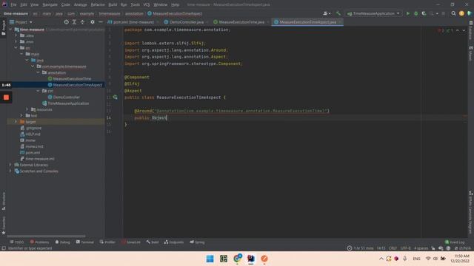Open the File menu
This screenshot has width=474, height=266.
pos(13,4)
